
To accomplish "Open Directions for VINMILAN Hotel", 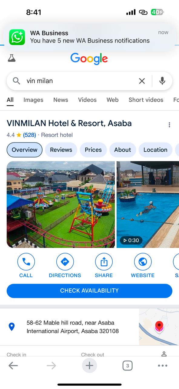I will (x=65, y=262).
